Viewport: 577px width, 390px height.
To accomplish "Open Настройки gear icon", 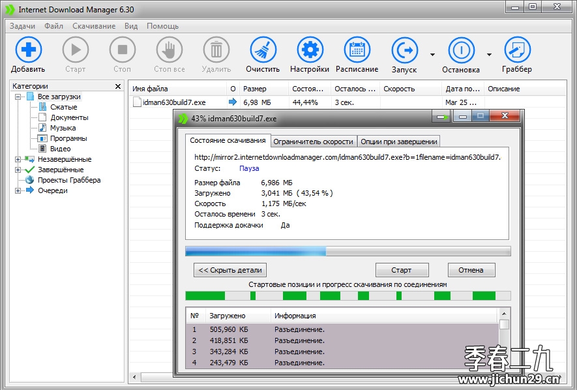I will click(310, 50).
